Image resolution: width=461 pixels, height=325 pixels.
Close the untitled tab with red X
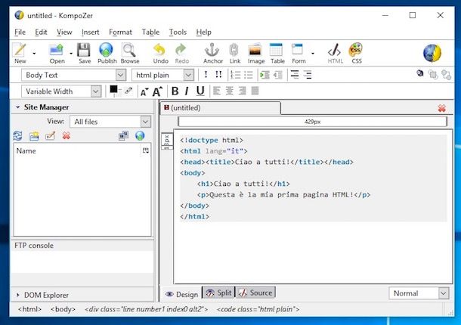coord(441,108)
